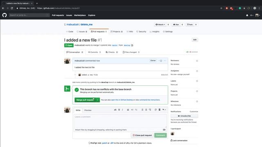Screen dimensions: 262x147
Task: Click into the Leave a comment box
Action: point(120,121)
